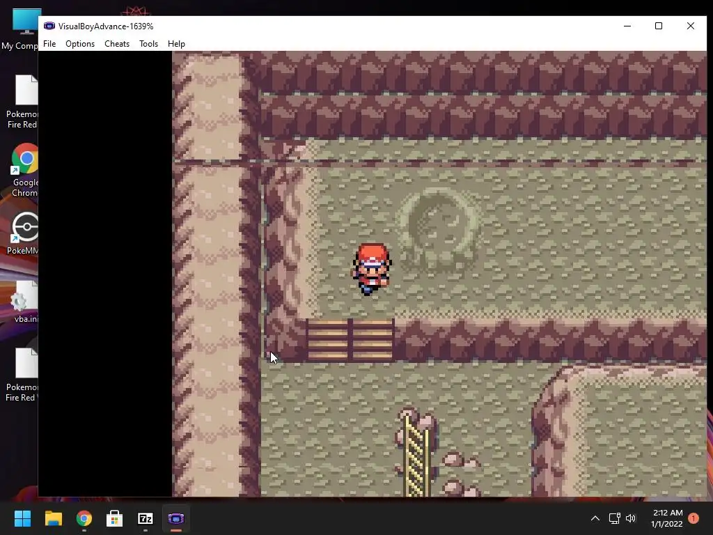Open the File menu
The width and height of the screenshot is (713, 535).
click(49, 44)
